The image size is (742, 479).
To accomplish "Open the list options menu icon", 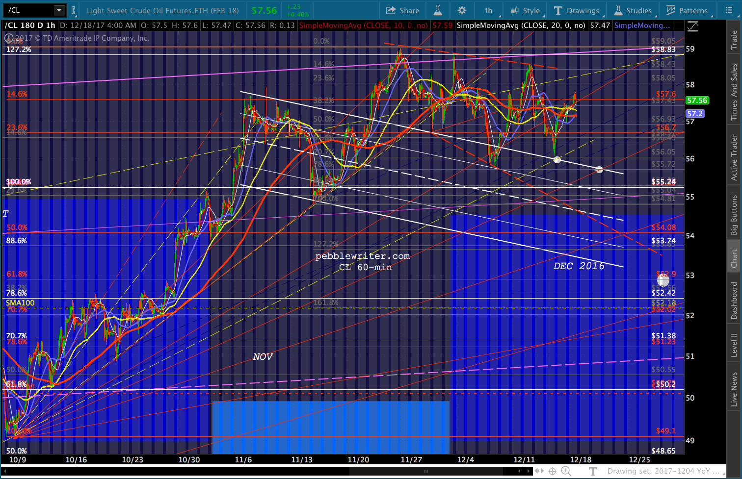I will [x=729, y=10].
